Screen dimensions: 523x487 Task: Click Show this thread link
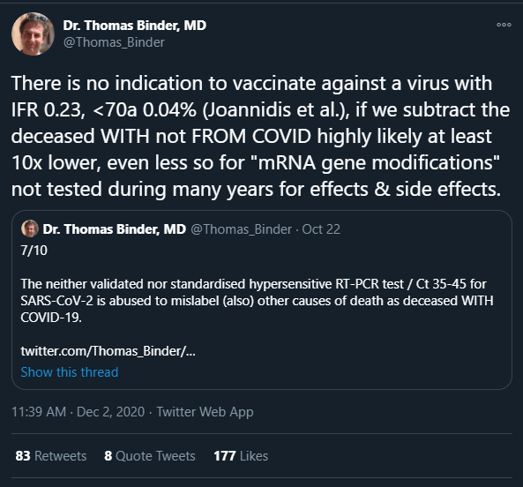(70, 372)
